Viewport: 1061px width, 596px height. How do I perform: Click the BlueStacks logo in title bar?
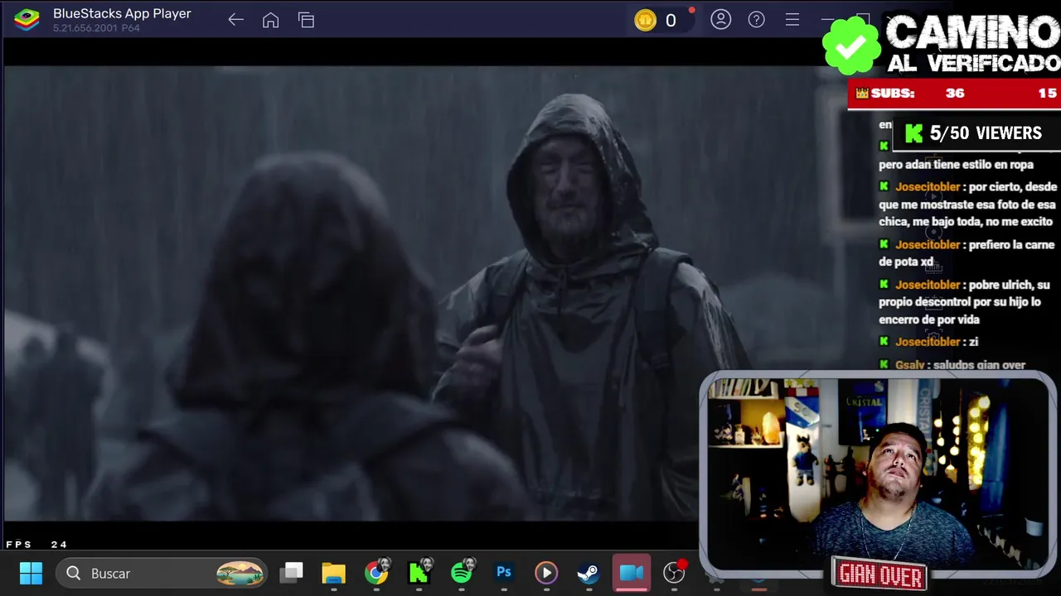[27, 20]
